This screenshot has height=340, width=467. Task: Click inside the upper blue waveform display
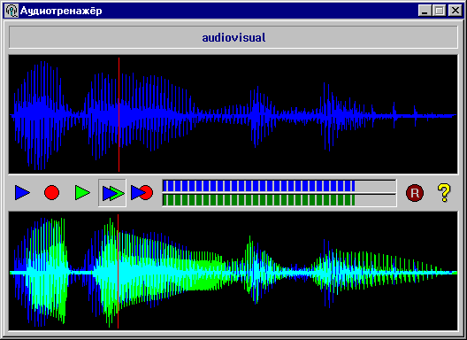click(233, 114)
